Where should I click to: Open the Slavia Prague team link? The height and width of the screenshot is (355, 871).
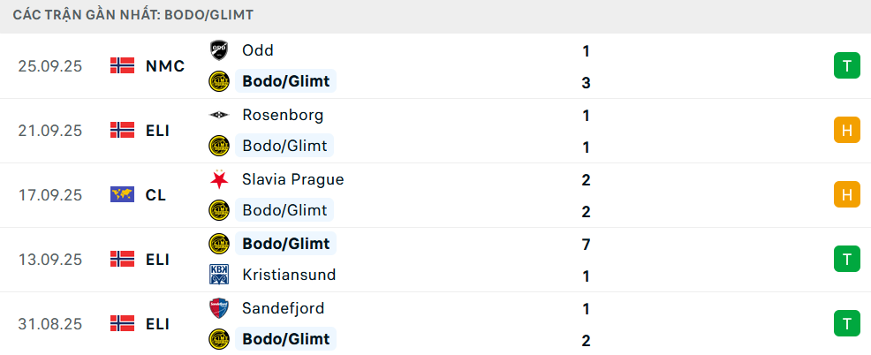[292, 179]
